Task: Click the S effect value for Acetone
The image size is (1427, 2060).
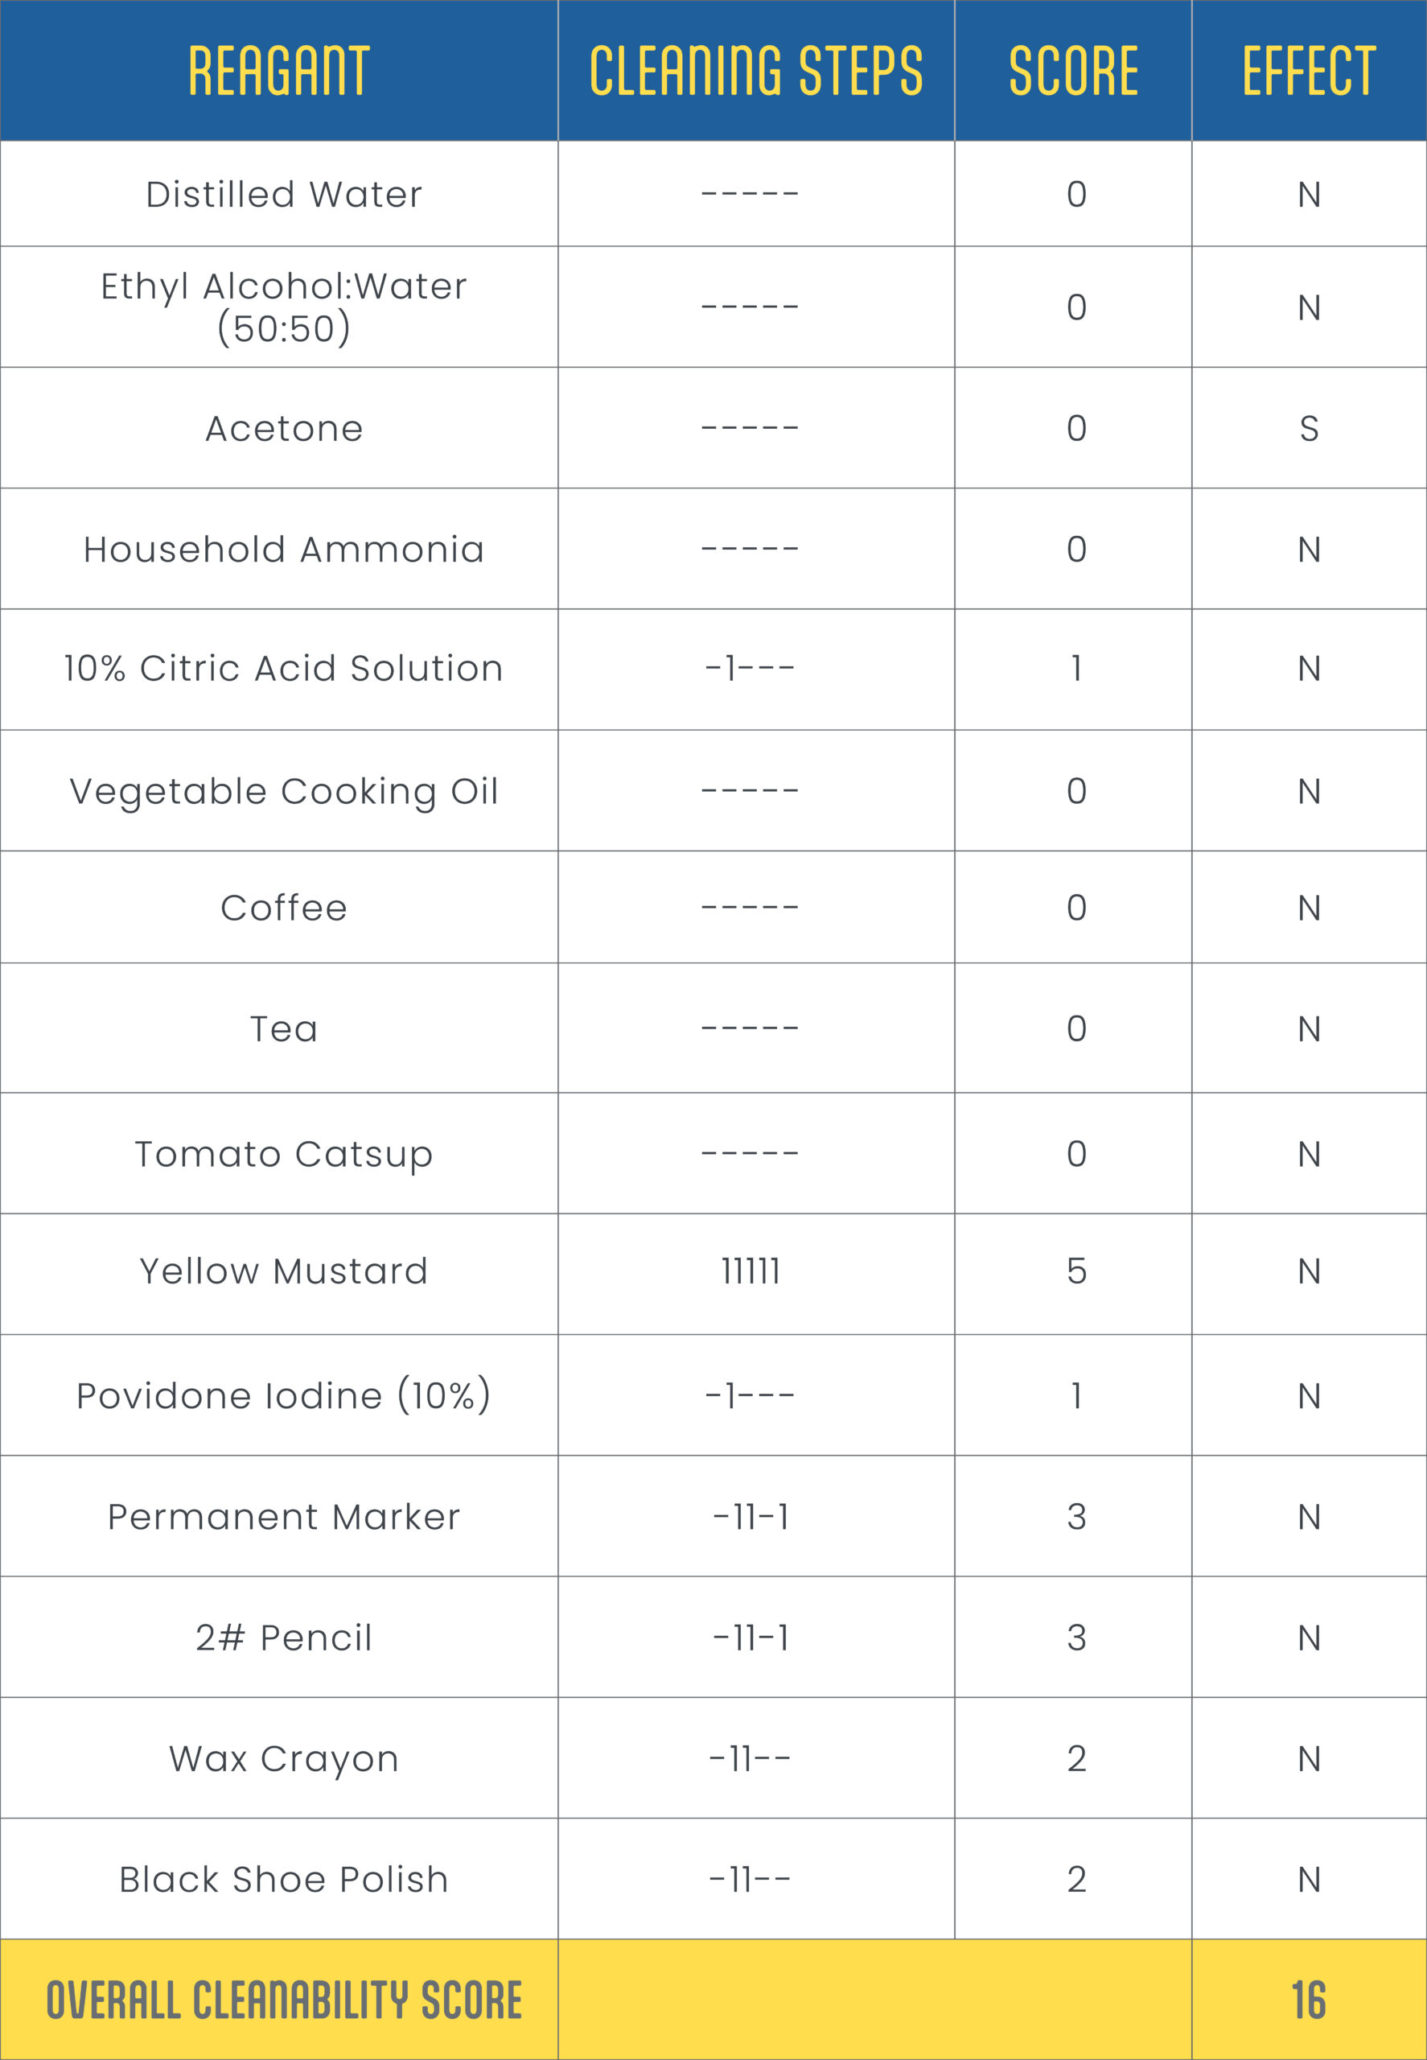Action: pos(1309,428)
